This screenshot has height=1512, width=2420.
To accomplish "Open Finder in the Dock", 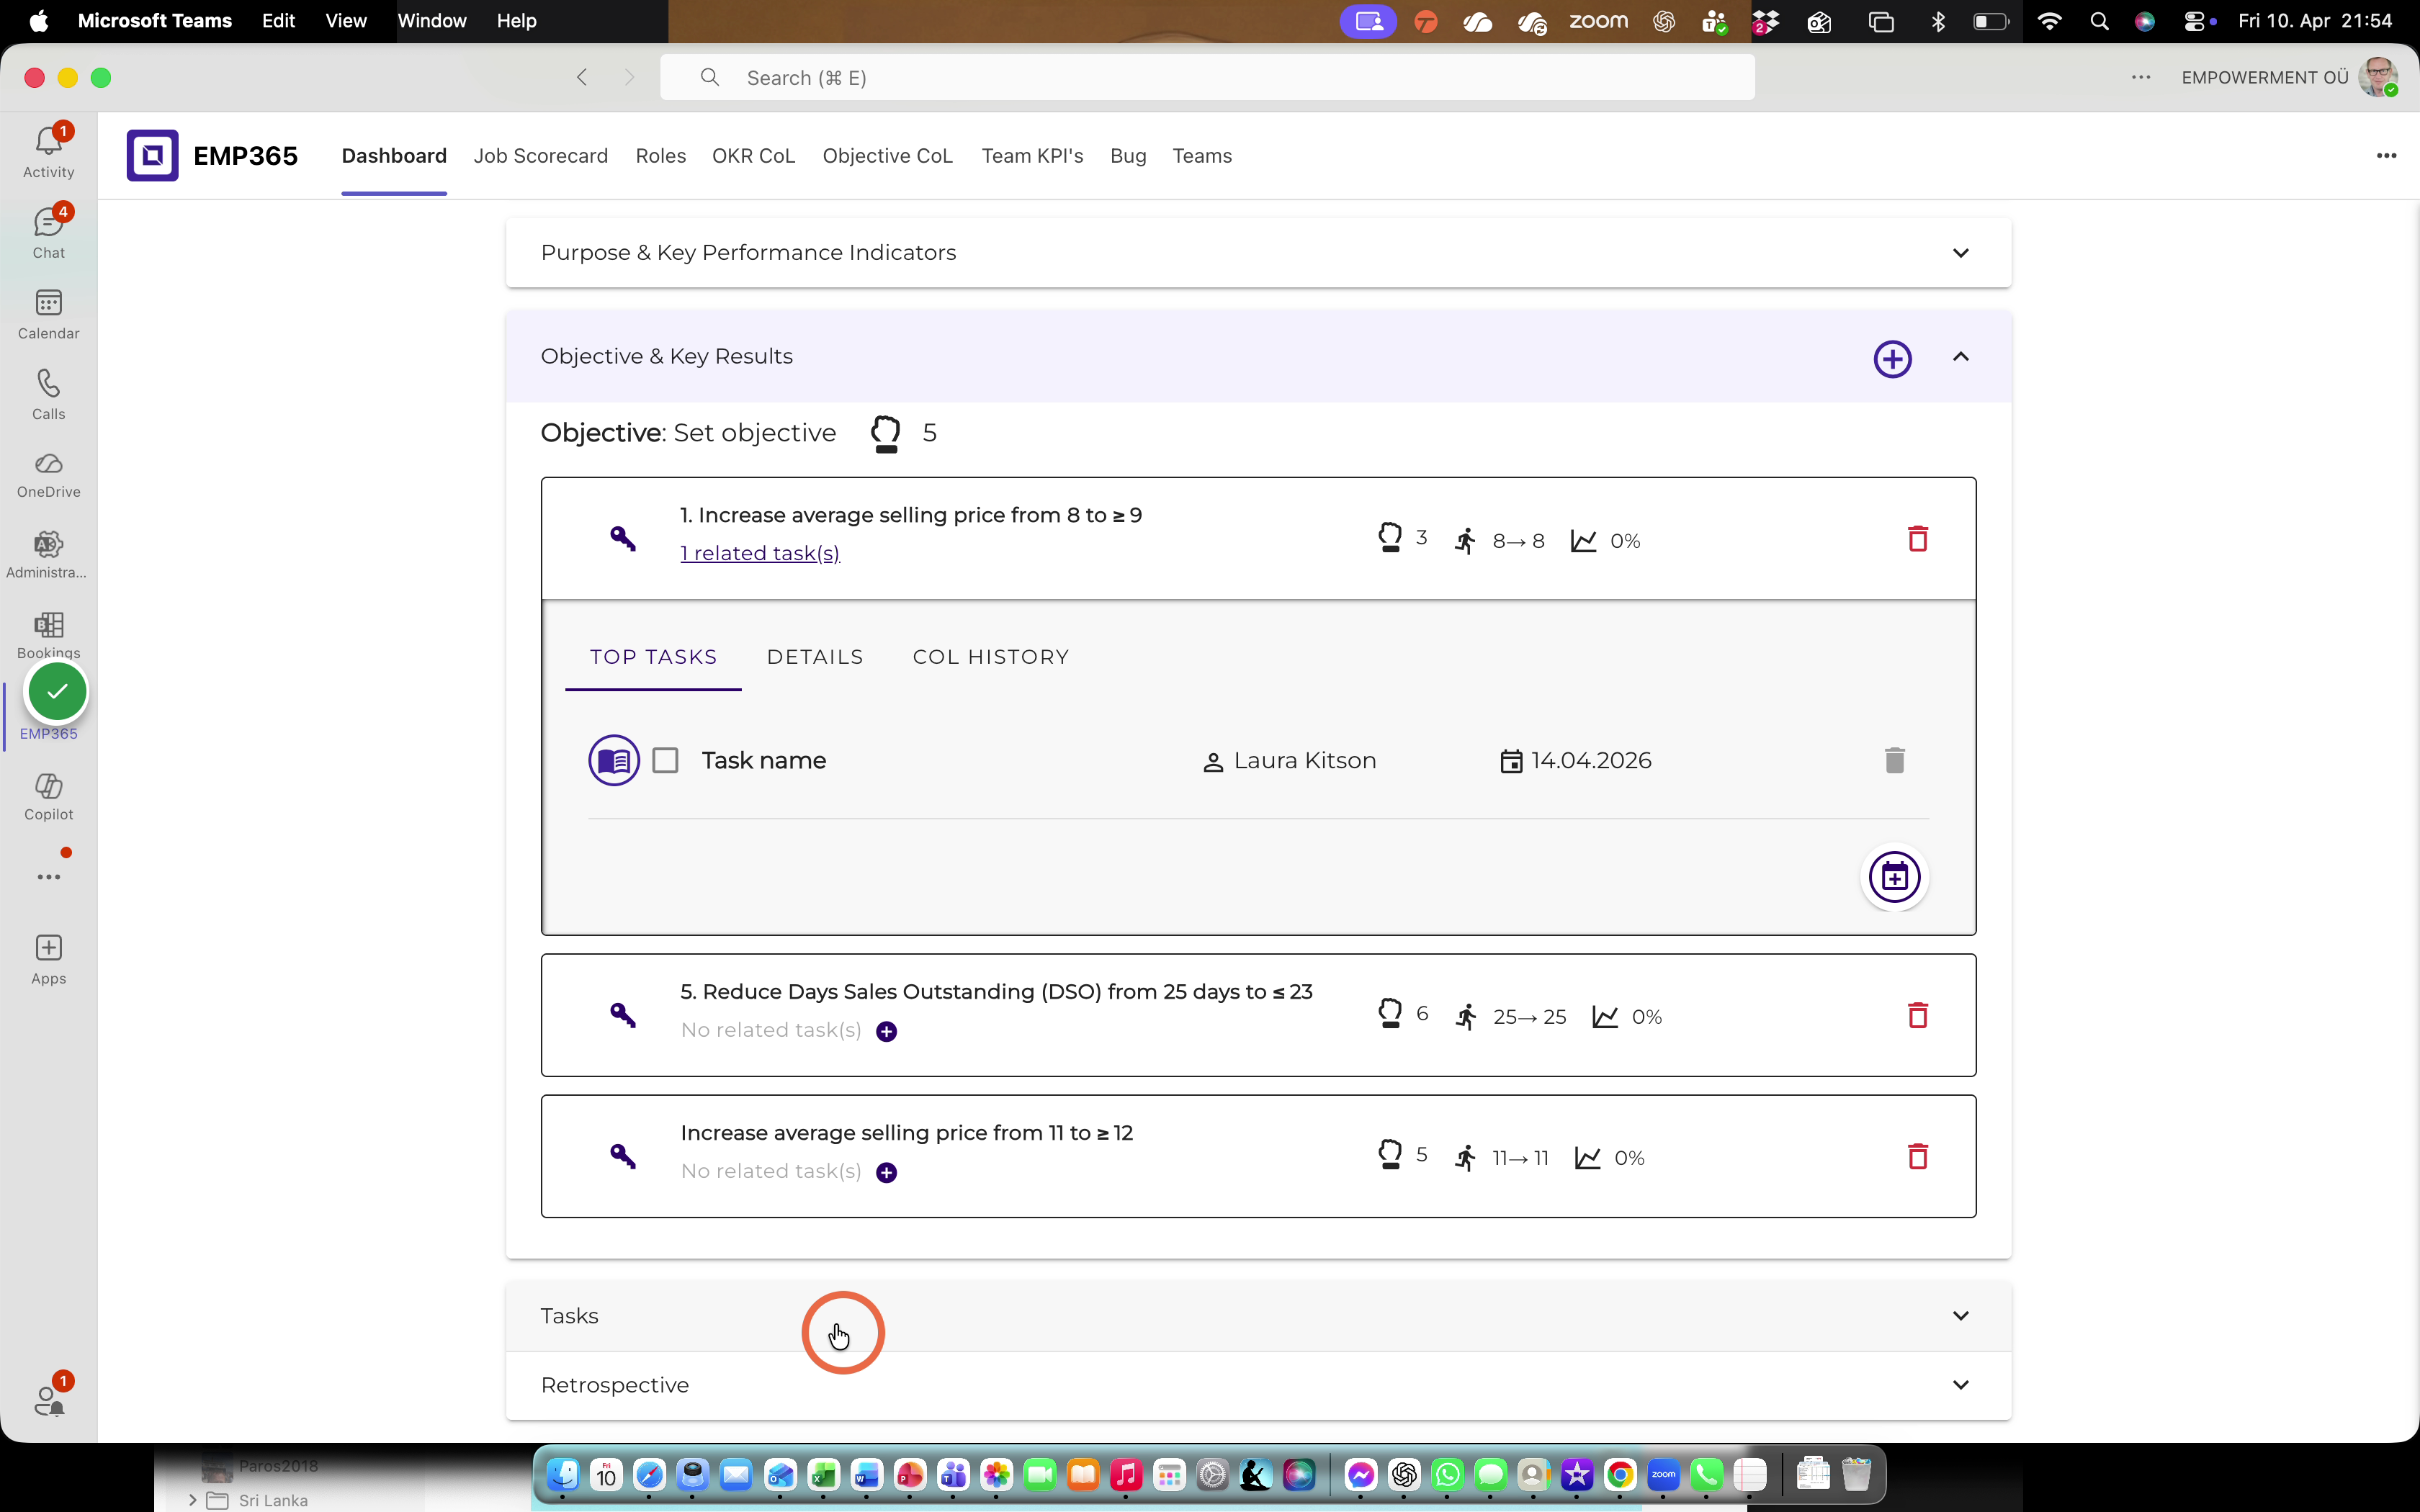I will [562, 1474].
